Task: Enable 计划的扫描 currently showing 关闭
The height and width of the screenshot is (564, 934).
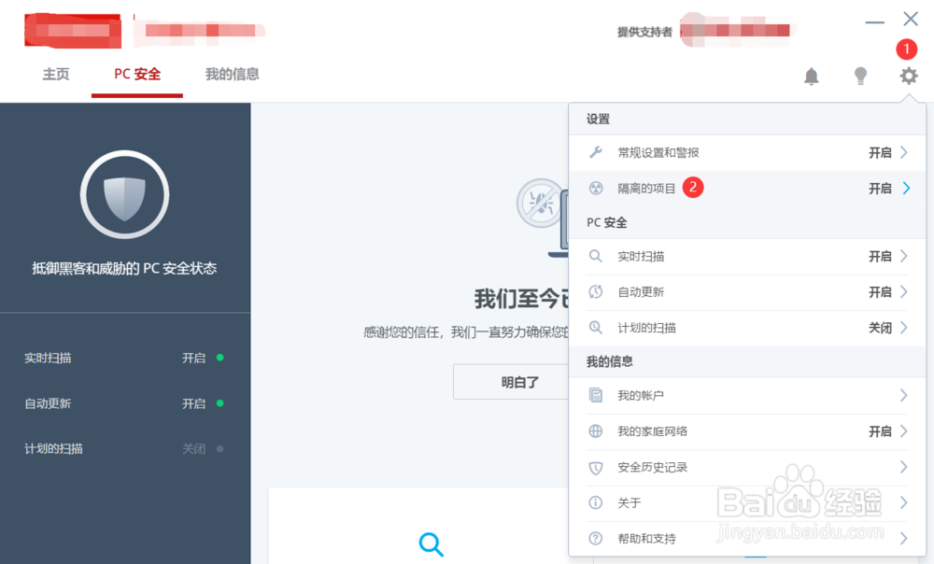Action: [x=879, y=328]
